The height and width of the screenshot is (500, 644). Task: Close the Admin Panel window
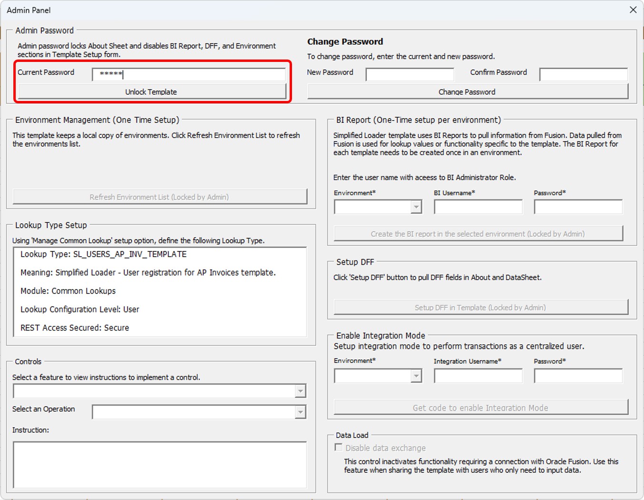634,10
